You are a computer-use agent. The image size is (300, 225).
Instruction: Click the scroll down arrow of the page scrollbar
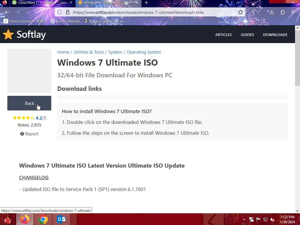[x=297, y=211]
